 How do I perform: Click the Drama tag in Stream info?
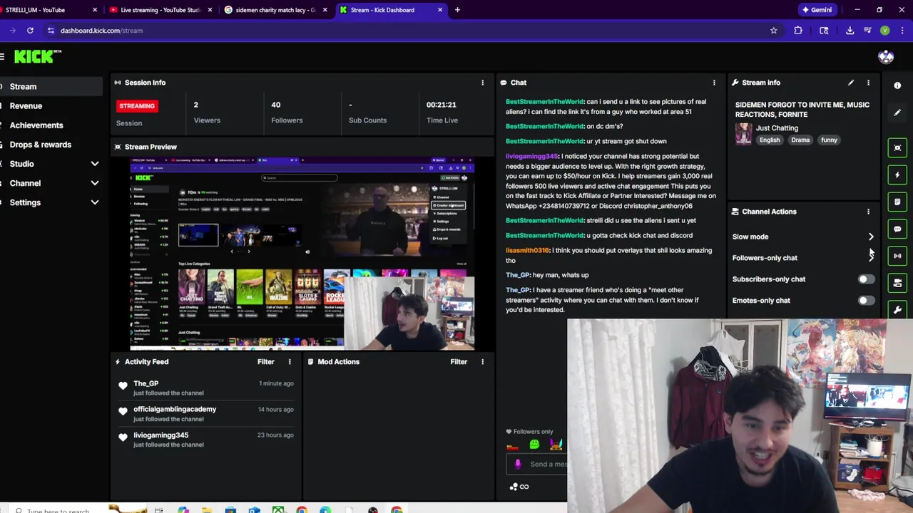(800, 140)
